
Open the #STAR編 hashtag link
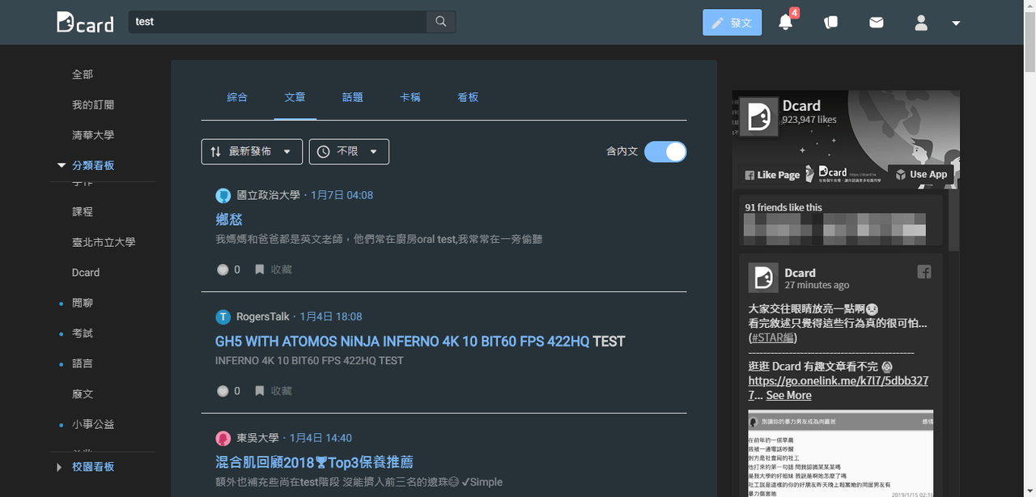click(773, 338)
